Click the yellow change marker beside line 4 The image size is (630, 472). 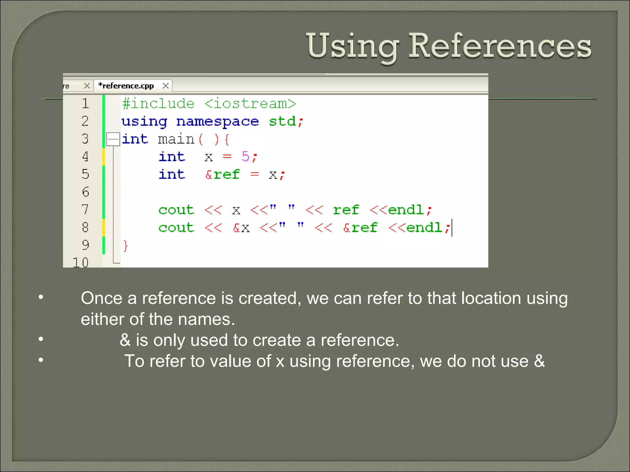[104, 157]
